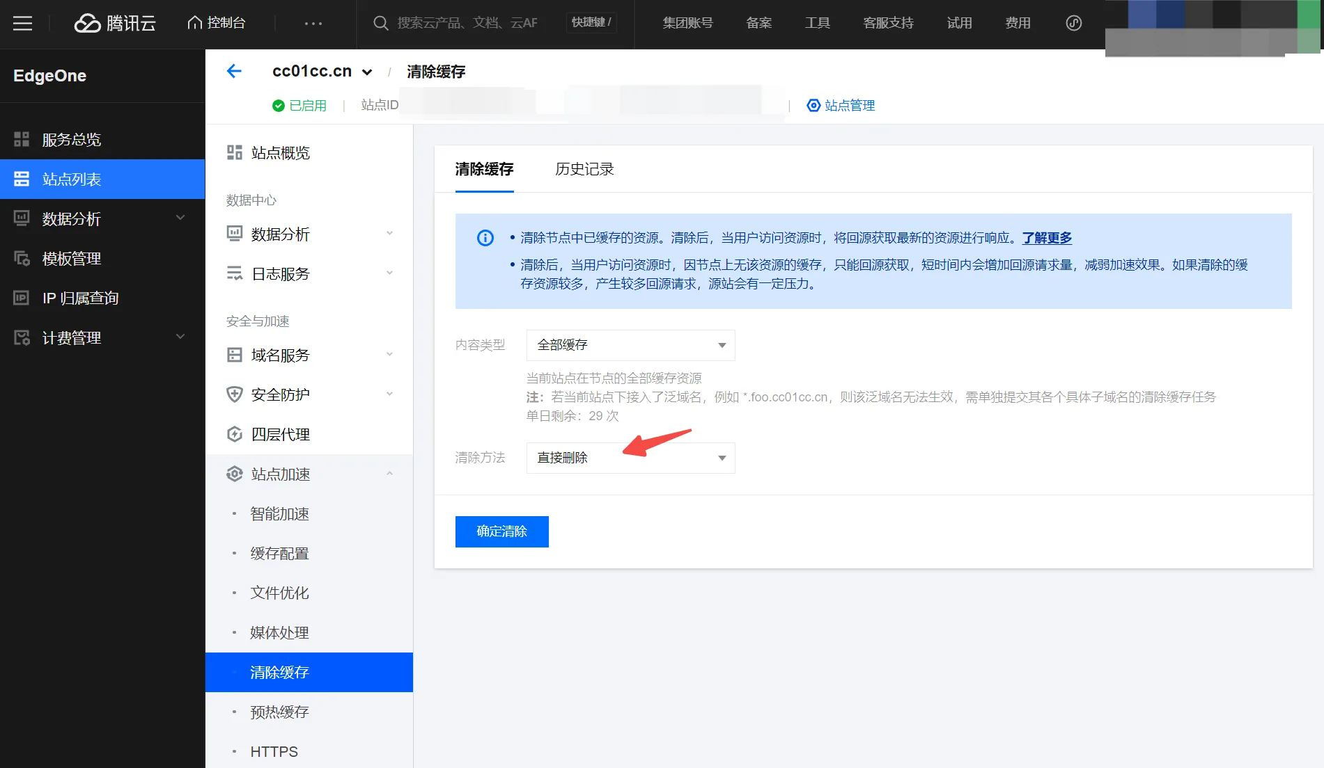Click the 日志服务 icon
1324x768 pixels.
tap(235, 273)
